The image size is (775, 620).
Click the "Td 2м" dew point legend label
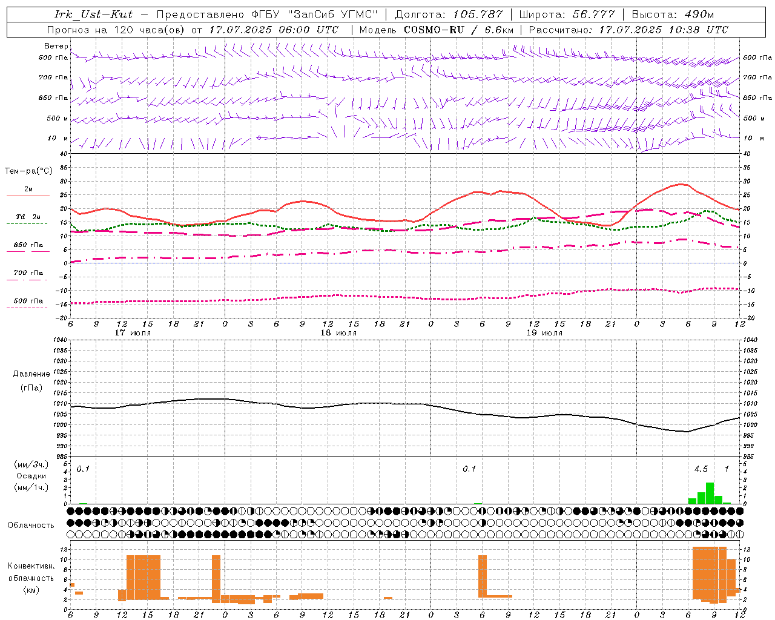tap(28, 217)
